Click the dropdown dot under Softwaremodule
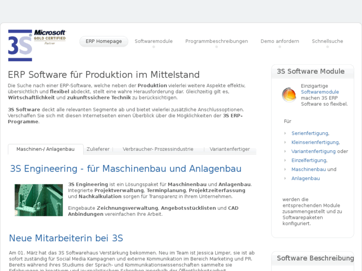 pos(154,47)
